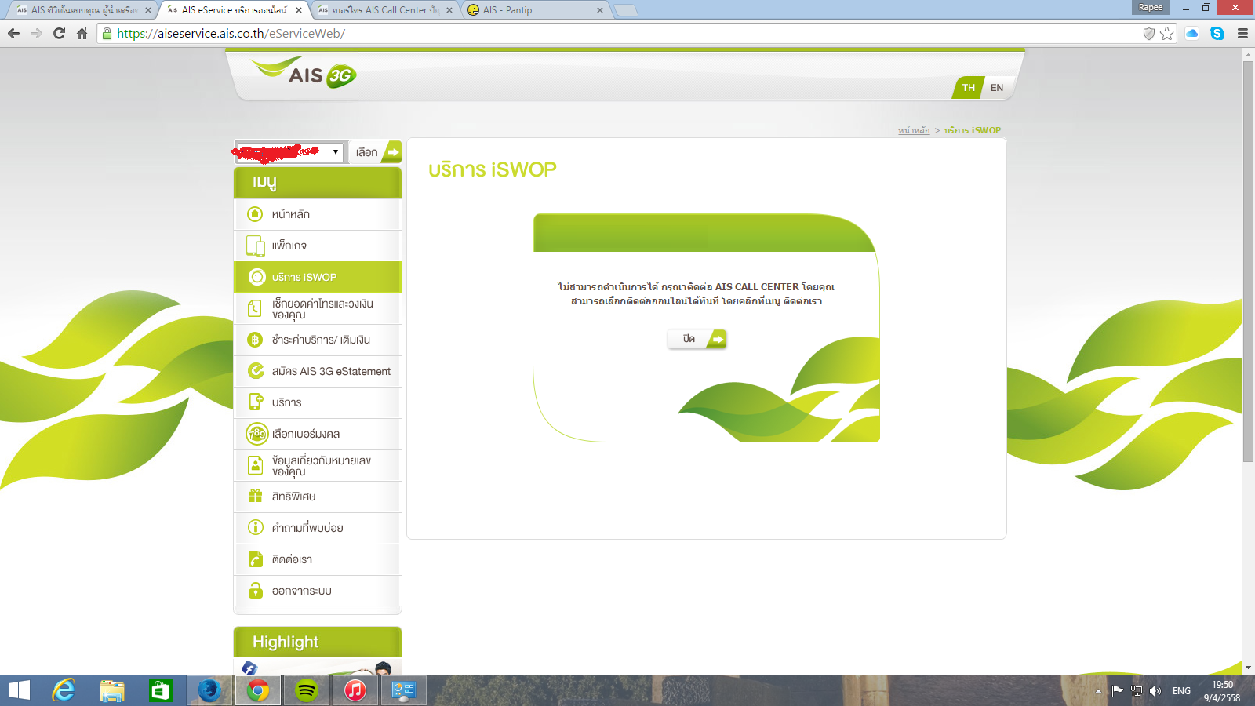Open the สมัคร AIS 3G eStatement menu item

pos(318,371)
